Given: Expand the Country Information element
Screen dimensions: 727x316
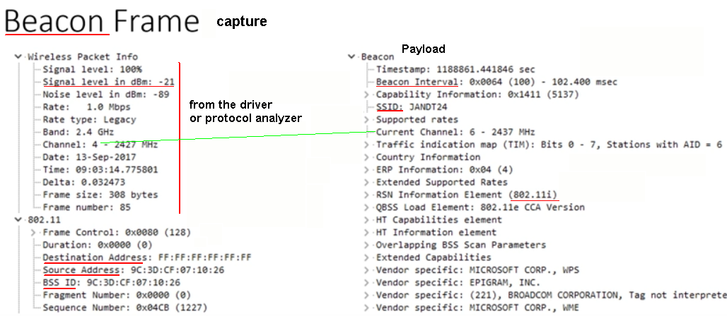Looking at the screenshot, I should pyautogui.click(x=366, y=157).
